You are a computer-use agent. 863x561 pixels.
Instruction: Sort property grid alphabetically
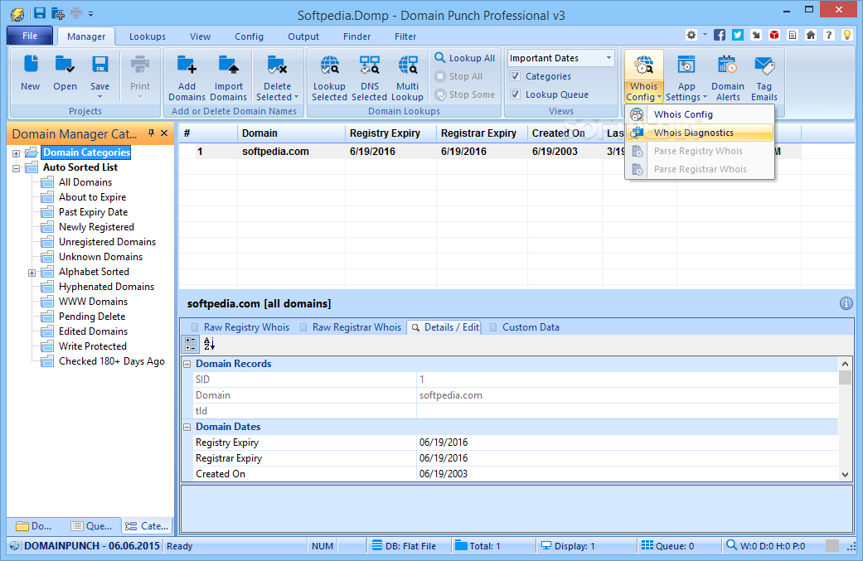pyautogui.click(x=209, y=344)
